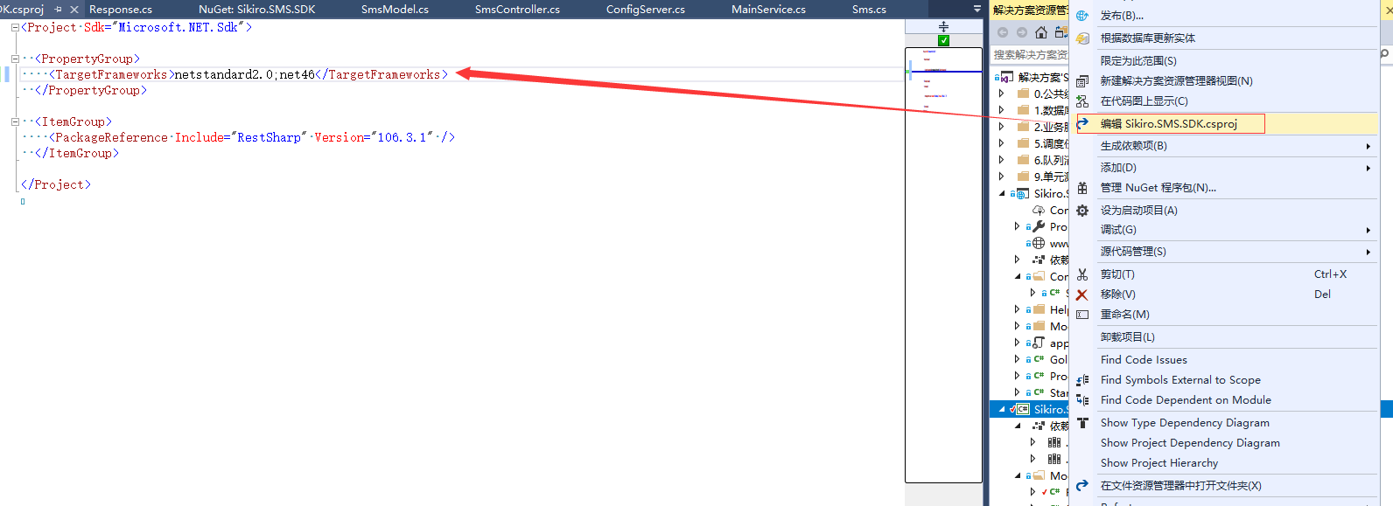The height and width of the screenshot is (506, 1393).
Task: Expand the Hel folder node
Action: tap(1017, 309)
